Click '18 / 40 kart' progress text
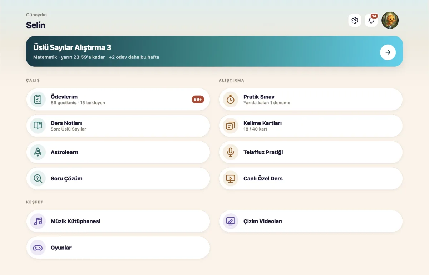The image size is (429, 275). tap(255, 129)
